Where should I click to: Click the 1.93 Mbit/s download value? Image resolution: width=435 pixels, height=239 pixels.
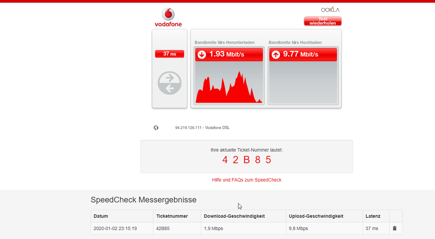click(227, 54)
